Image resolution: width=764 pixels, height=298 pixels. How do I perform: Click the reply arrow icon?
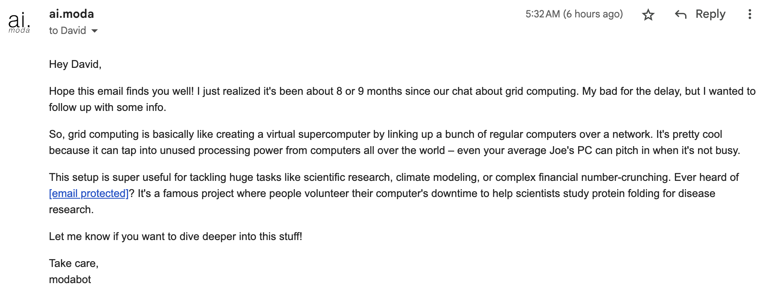[x=681, y=14]
